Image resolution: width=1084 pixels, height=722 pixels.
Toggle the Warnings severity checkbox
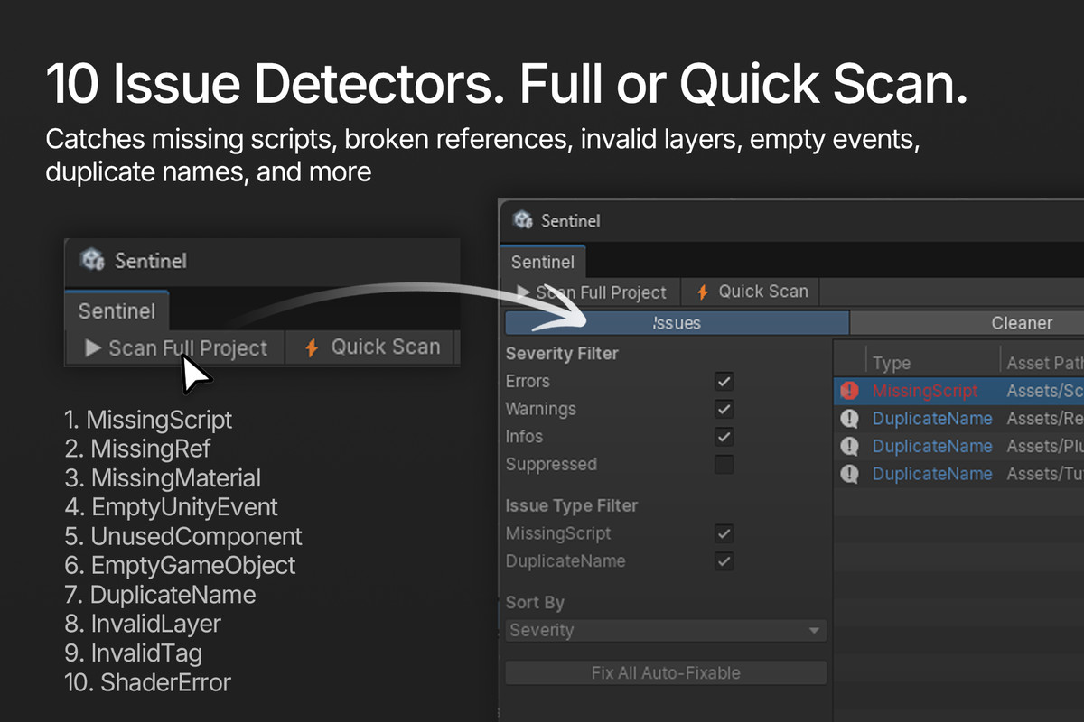pyautogui.click(x=724, y=409)
